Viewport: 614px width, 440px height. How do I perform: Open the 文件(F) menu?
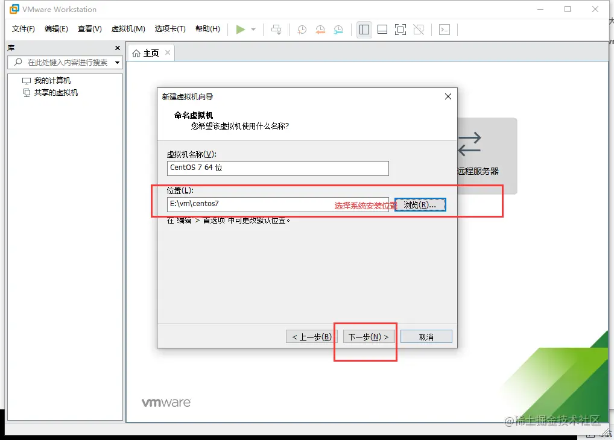pos(23,29)
